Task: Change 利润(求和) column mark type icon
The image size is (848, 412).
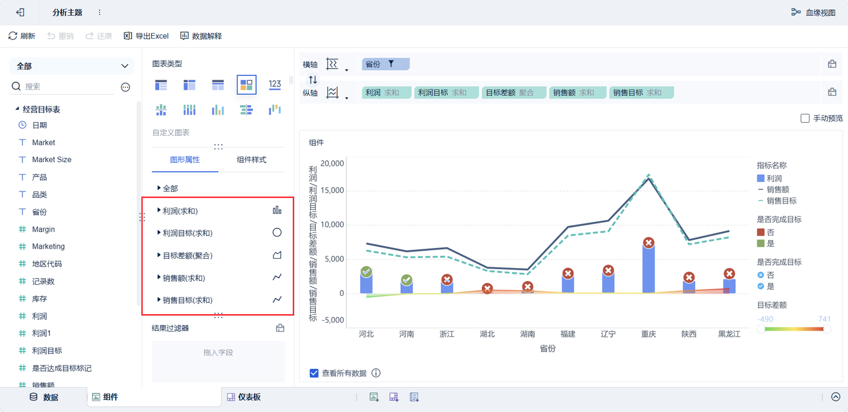Action: 277,210
